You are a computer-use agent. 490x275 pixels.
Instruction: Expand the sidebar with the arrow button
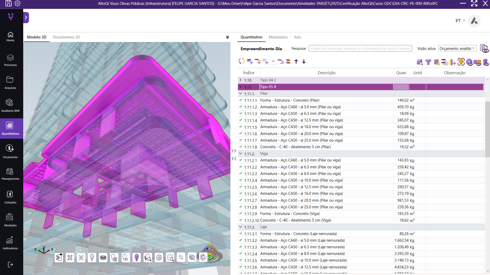click(26, 18)
